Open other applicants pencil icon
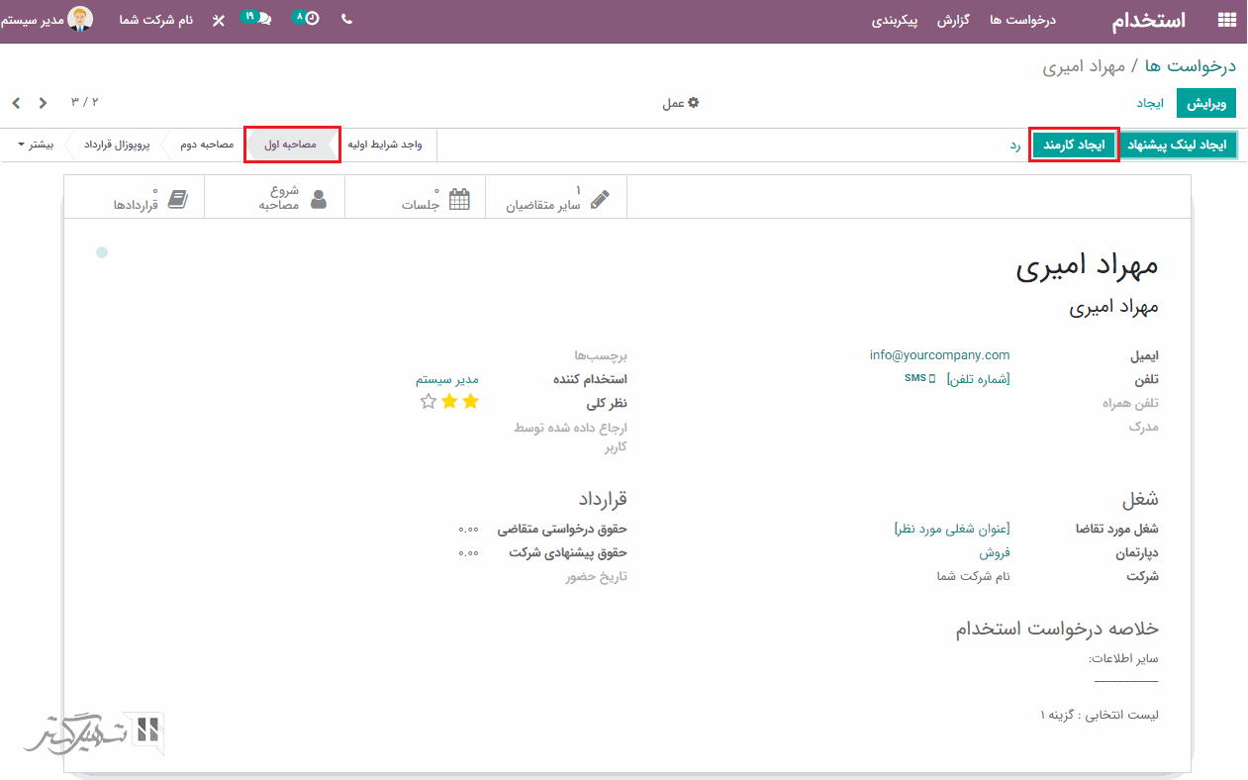This screenshot has width=1248, height=780. (x=600, y=199)
